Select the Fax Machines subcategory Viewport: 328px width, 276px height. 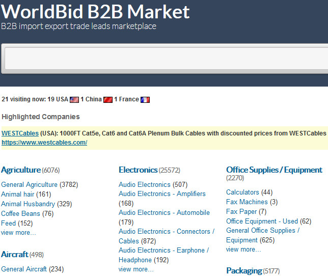click(247, 202)
